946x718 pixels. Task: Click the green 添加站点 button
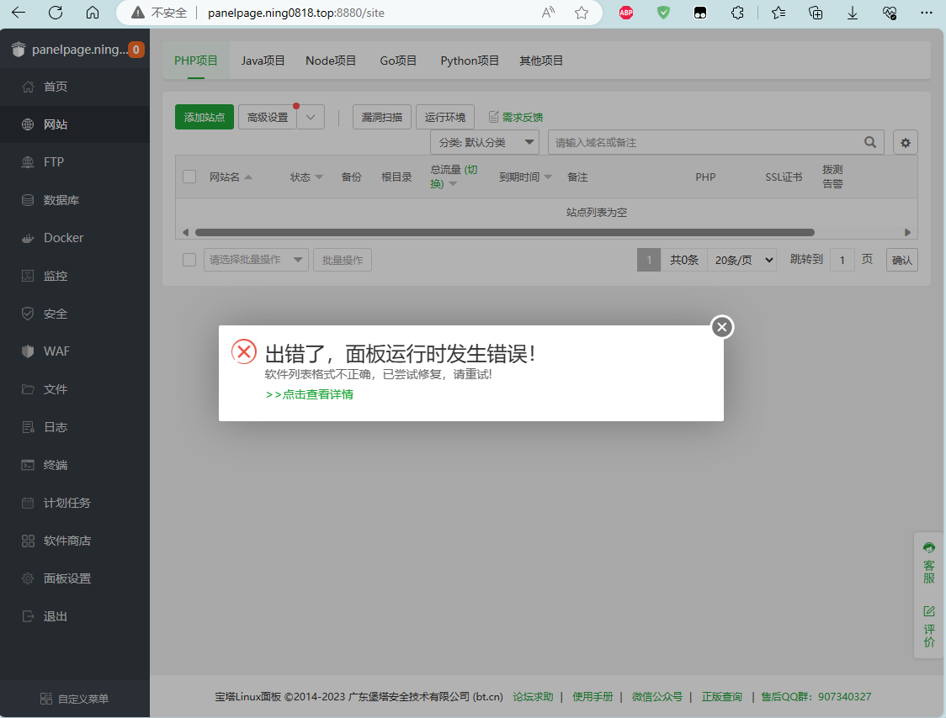tap(205, 117)
